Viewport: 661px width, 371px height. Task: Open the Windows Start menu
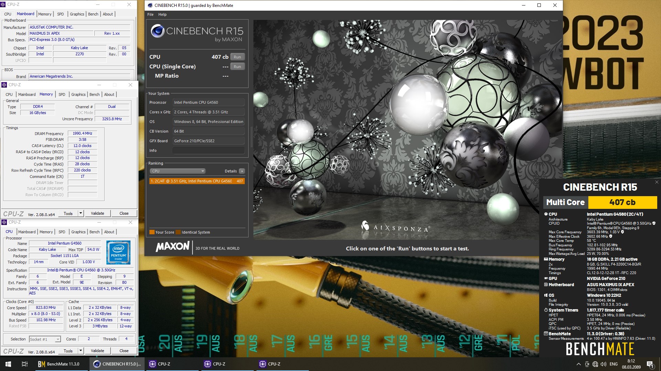[8, 364]
